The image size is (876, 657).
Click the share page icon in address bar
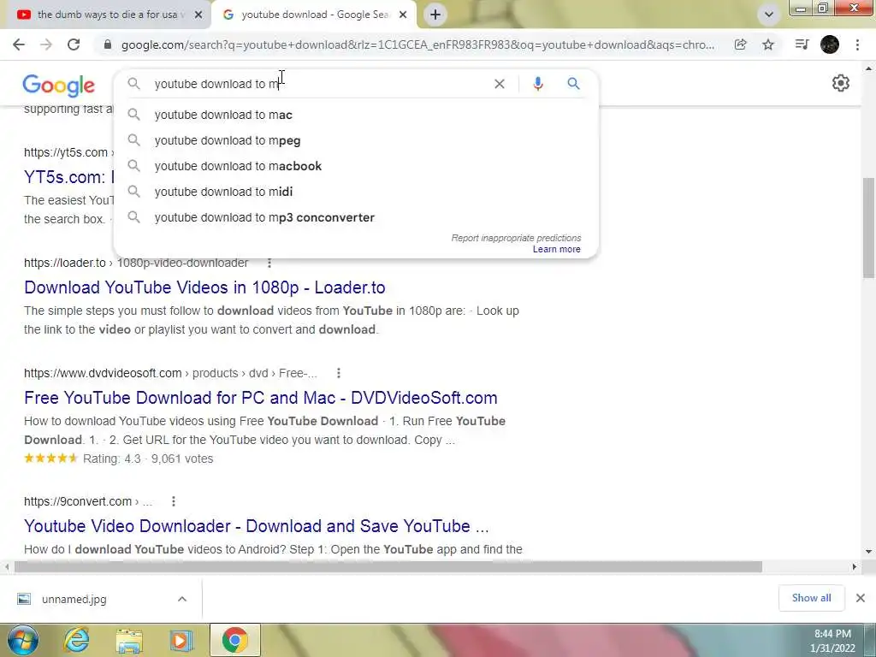click(x=741, y=44)
